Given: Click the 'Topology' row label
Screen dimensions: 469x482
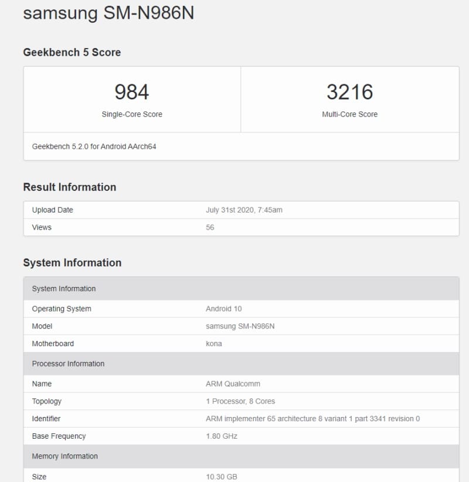Looking at the screenshot, I should (x=47, y=401).
